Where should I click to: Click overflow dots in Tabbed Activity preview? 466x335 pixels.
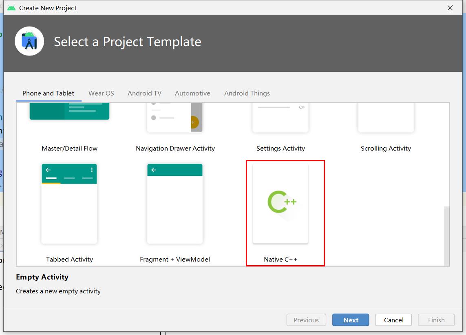coord(92,170)
